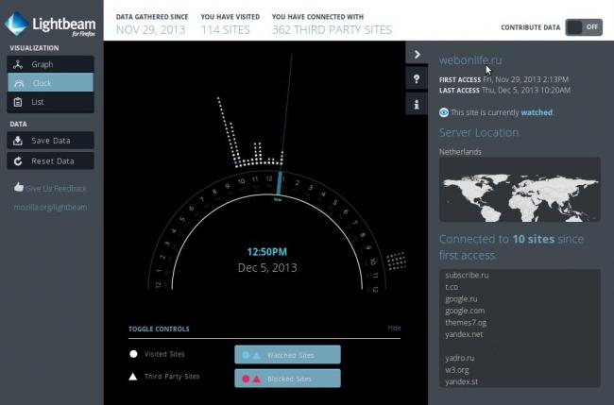Select themes7.og in connected sites list
The image size is (614, 405).
[x=466, y=323]
